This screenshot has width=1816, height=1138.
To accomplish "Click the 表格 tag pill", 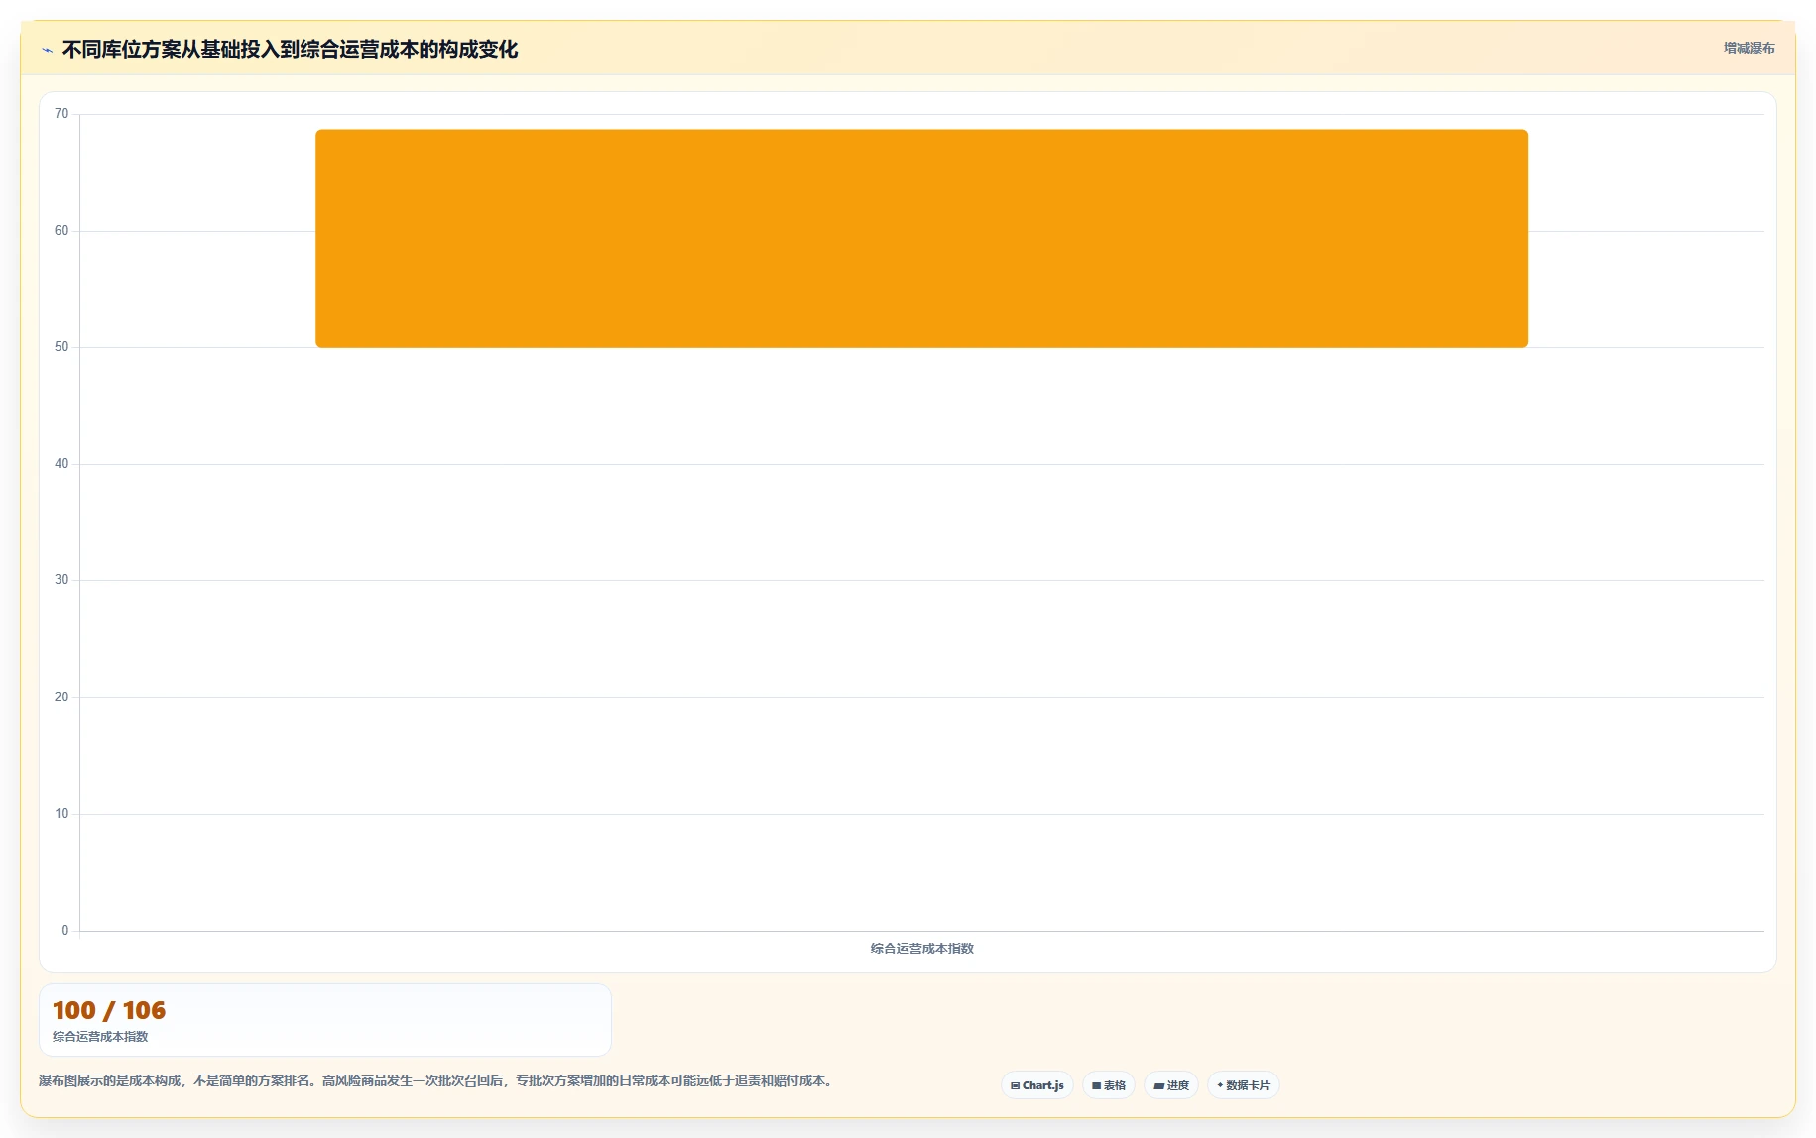I will [1108, 1085].
